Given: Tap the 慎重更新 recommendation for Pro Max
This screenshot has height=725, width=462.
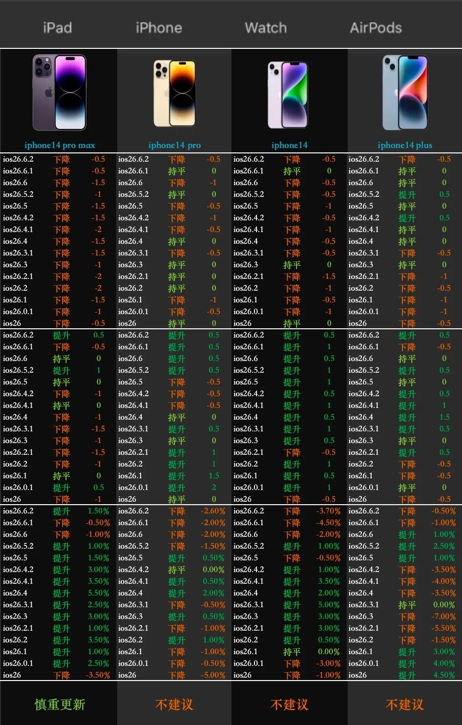Looking at the screenshot, I should click(x=60, y=704).
